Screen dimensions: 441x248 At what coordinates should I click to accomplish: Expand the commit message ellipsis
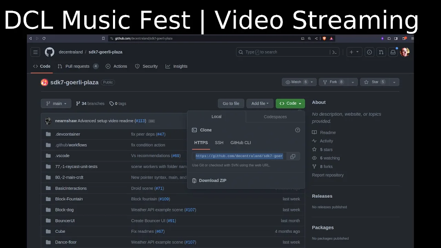[x=152, y=121]
